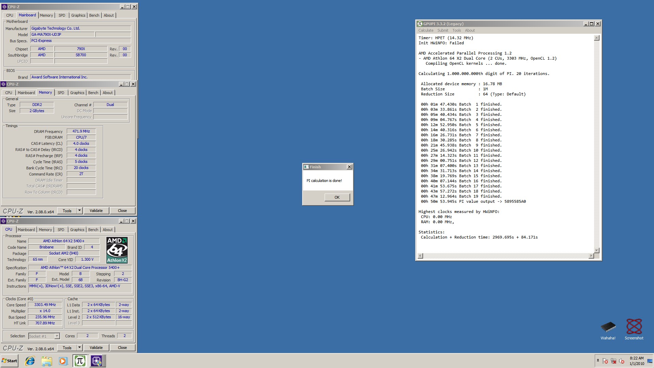Click the Name field AMD Athlon 64 X2 5400+

pyautogui.click(x=64, y=241)
